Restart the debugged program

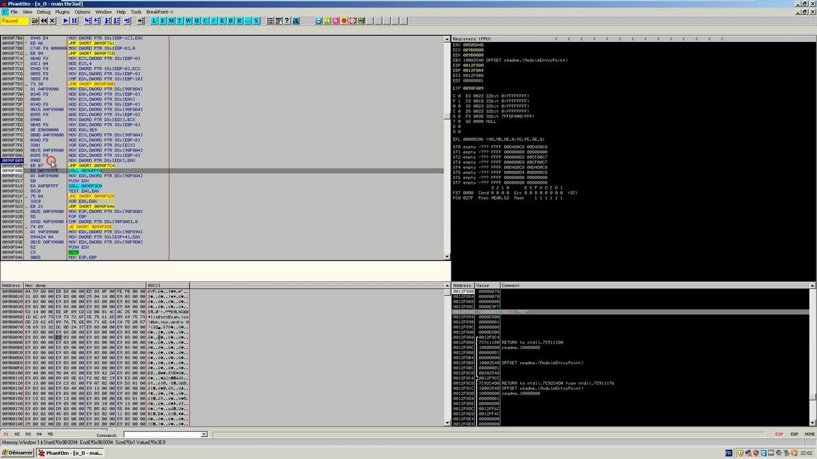(43, 21)
